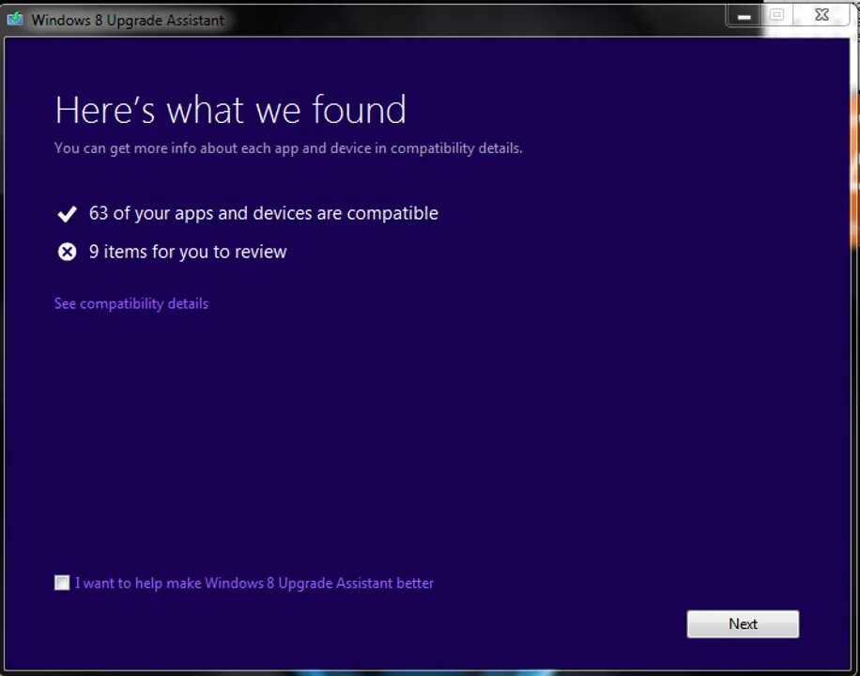
Task: Click Next to continue the upgrade
Action: [743, 623]
